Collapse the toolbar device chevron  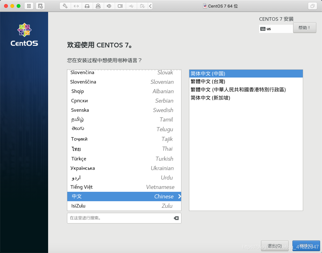point(150,6)
